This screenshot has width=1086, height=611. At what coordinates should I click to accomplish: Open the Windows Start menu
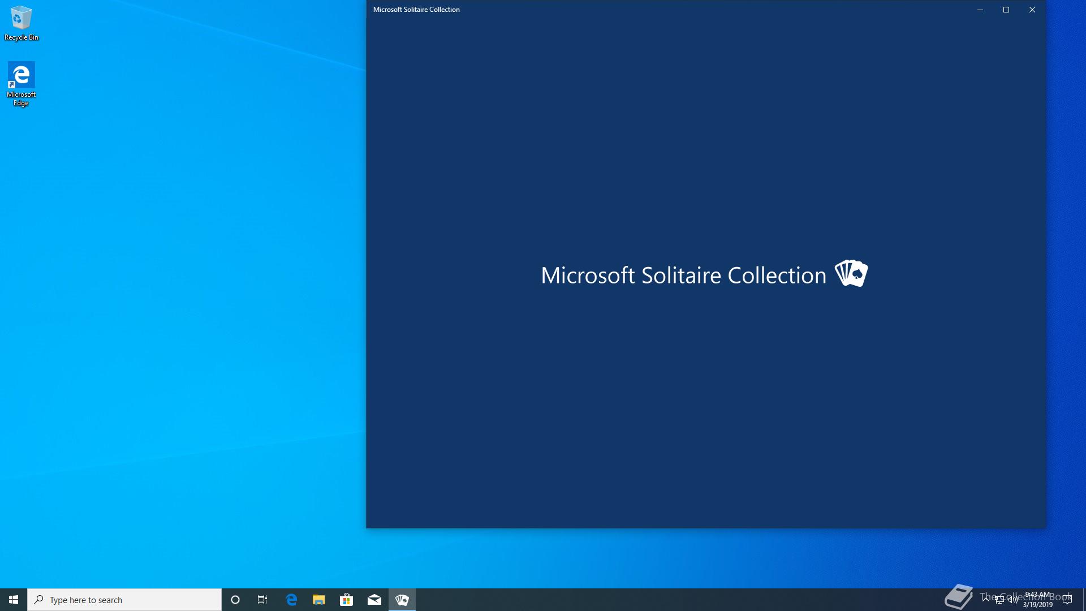pos(14,600)
